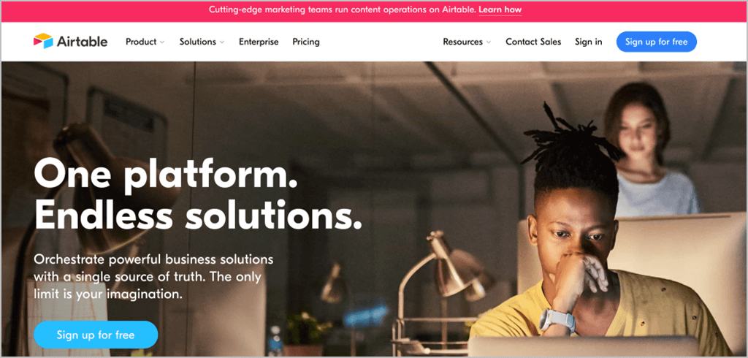Go to the Enterprise page
Image resolution: width=748 pixels, height=358 pixels.
pyautogui.click(x=259, y=42)
